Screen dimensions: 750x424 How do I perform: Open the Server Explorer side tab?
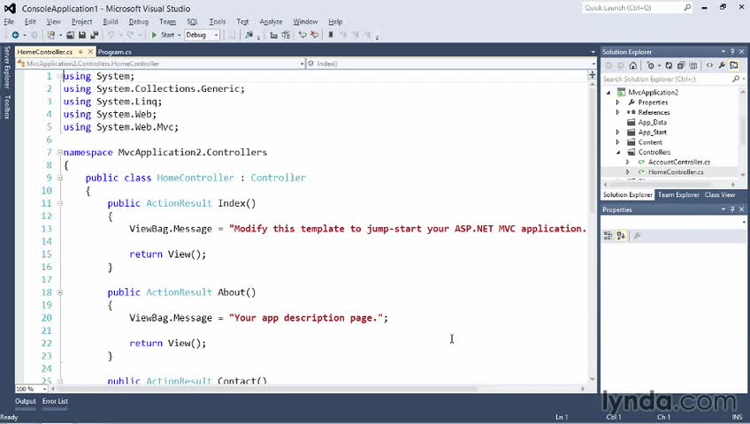tap(7, 67)
